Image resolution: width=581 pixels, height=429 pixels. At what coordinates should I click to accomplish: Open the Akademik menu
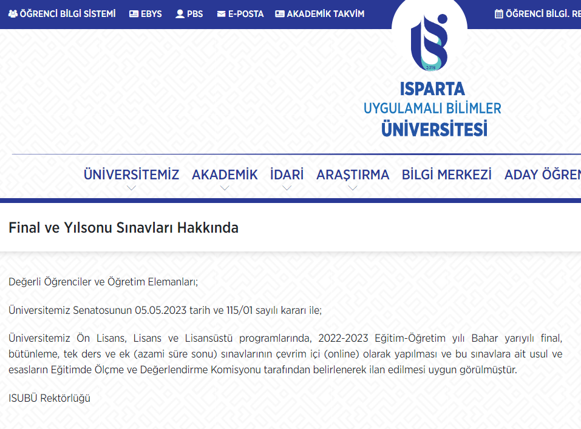(225, 175)
